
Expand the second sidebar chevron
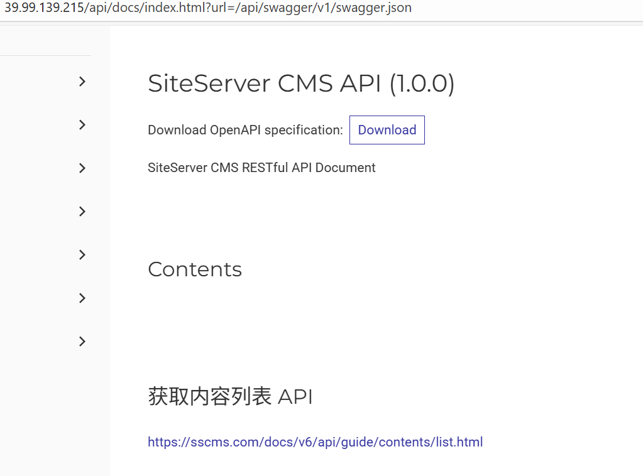pyautogui.click(x=82, y=125)
